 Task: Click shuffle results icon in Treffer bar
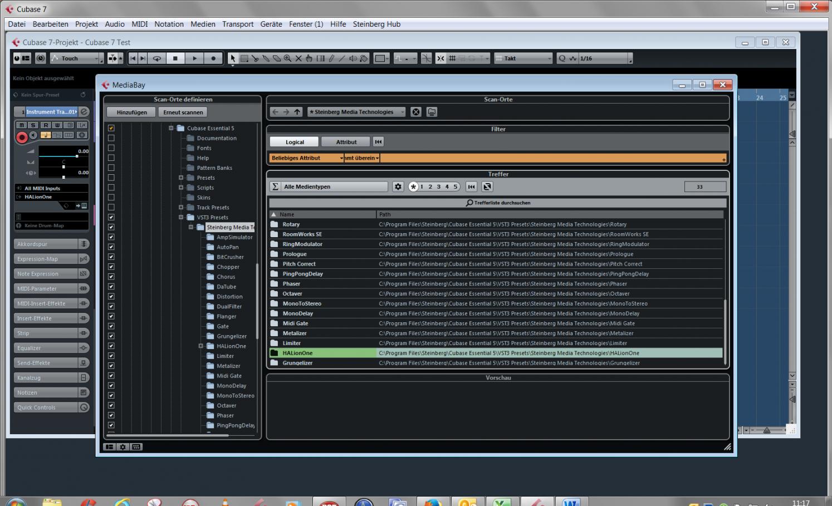point(487,186)
